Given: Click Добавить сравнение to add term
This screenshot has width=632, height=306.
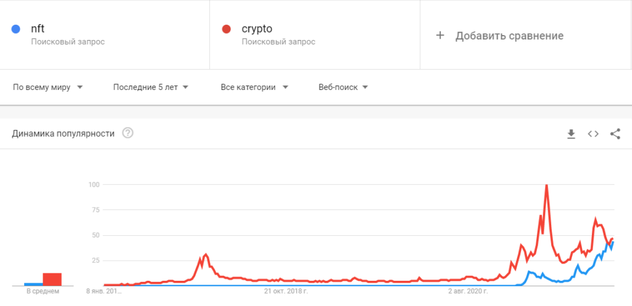Looking at the screenshot, I should 509,36.
